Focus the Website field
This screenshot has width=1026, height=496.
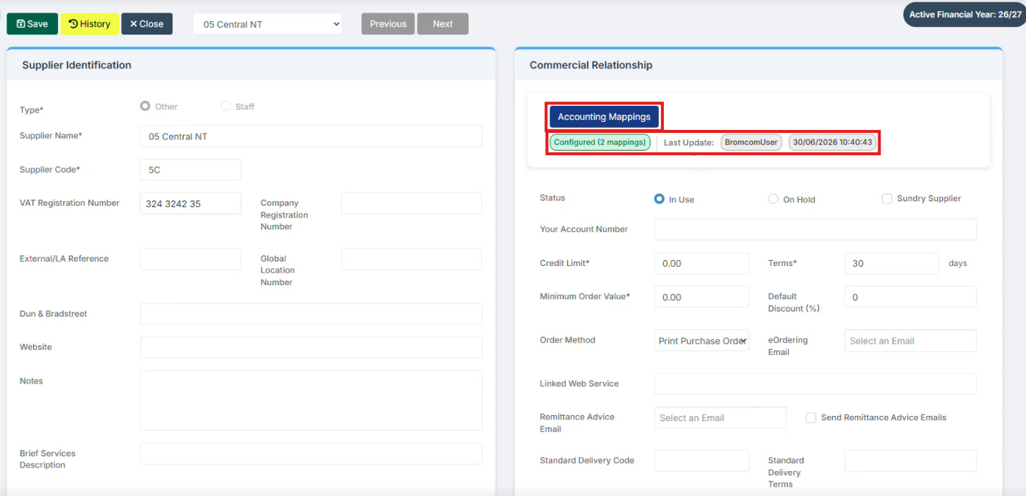pyautogui.click(x=311, y=347)
